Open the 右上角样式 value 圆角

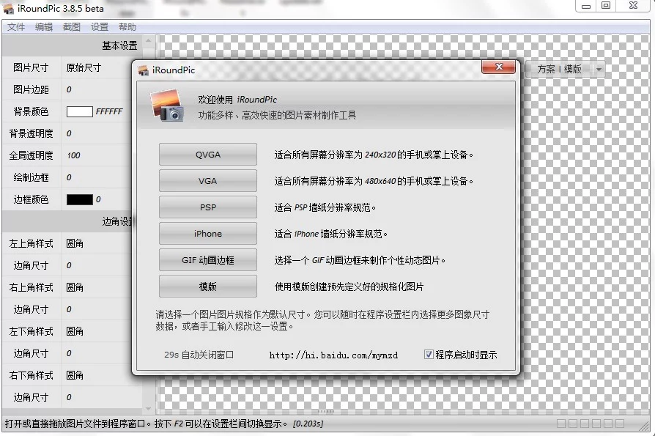click(x=75, y=287)
